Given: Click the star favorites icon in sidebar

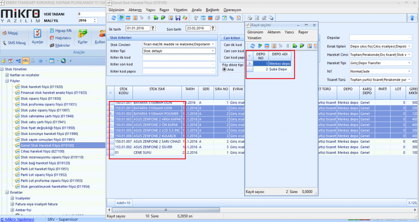Looking at the screenshot, I should click(x=41, y=61).
